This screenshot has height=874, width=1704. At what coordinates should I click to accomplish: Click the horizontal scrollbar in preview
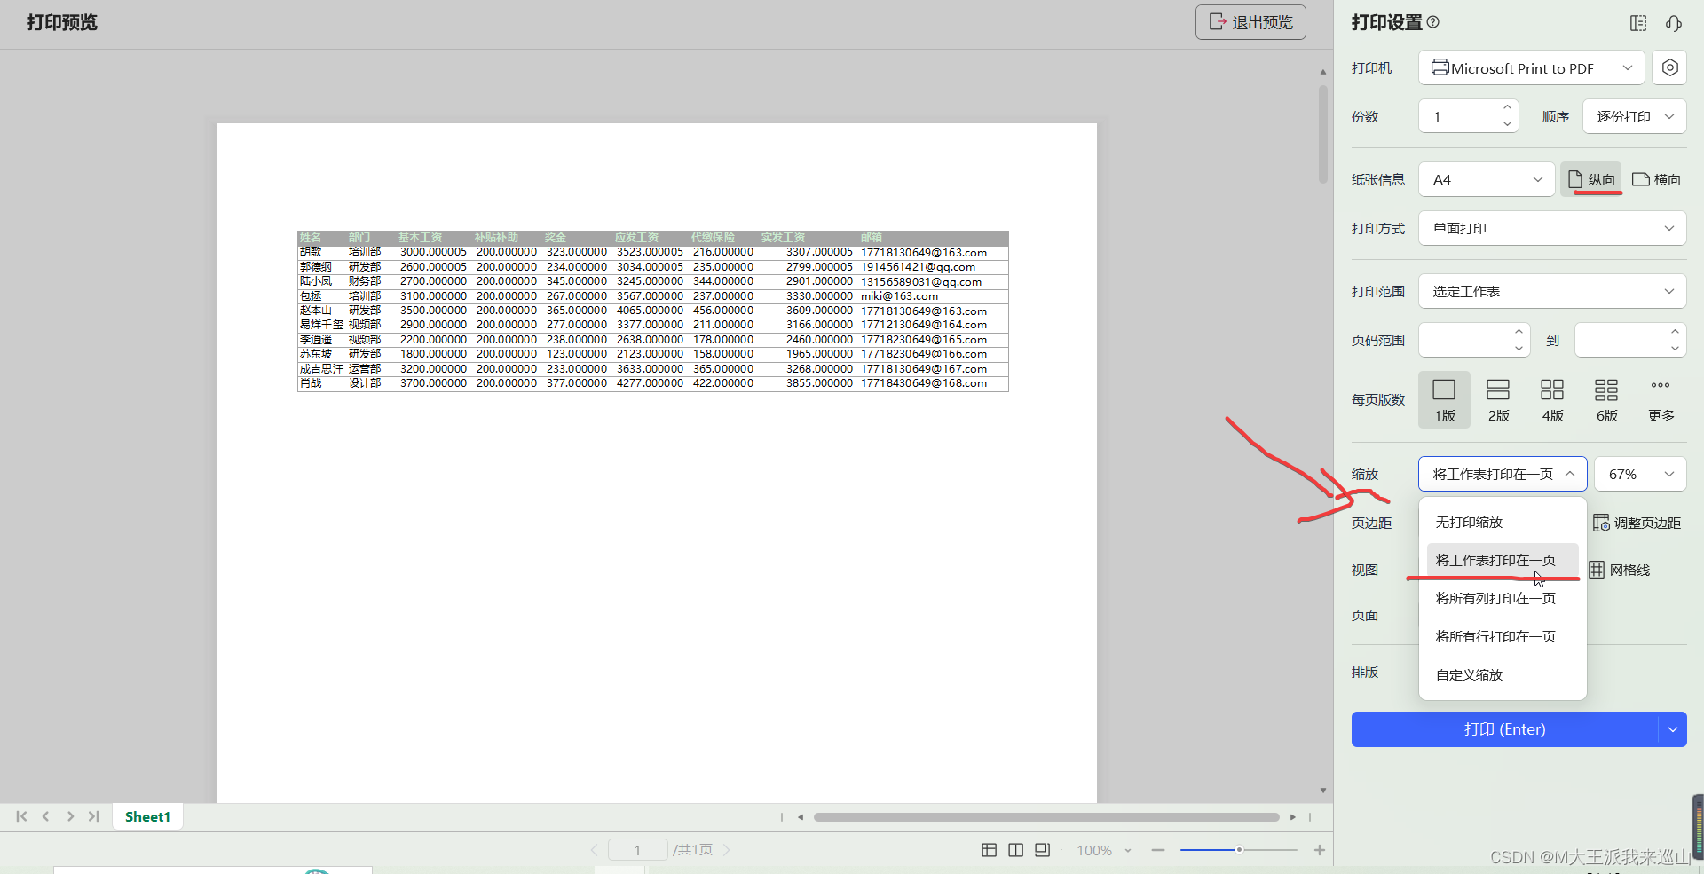[1046, 817]
